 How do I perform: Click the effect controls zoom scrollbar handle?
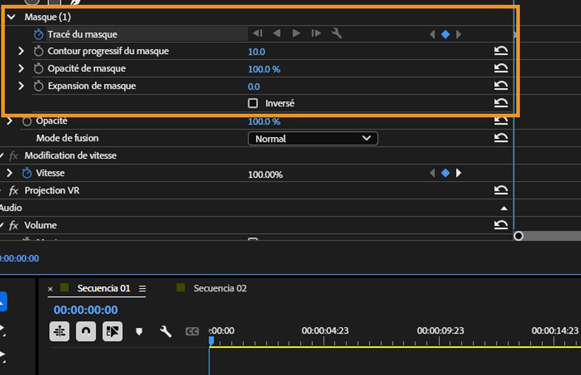[x=519, y=236]
